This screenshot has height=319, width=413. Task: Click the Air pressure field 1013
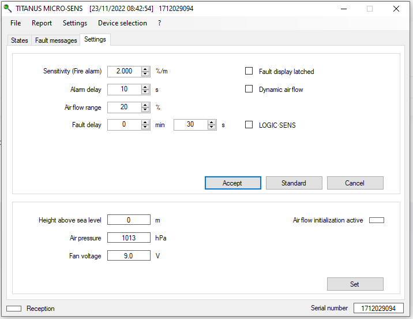coord(129,238)
